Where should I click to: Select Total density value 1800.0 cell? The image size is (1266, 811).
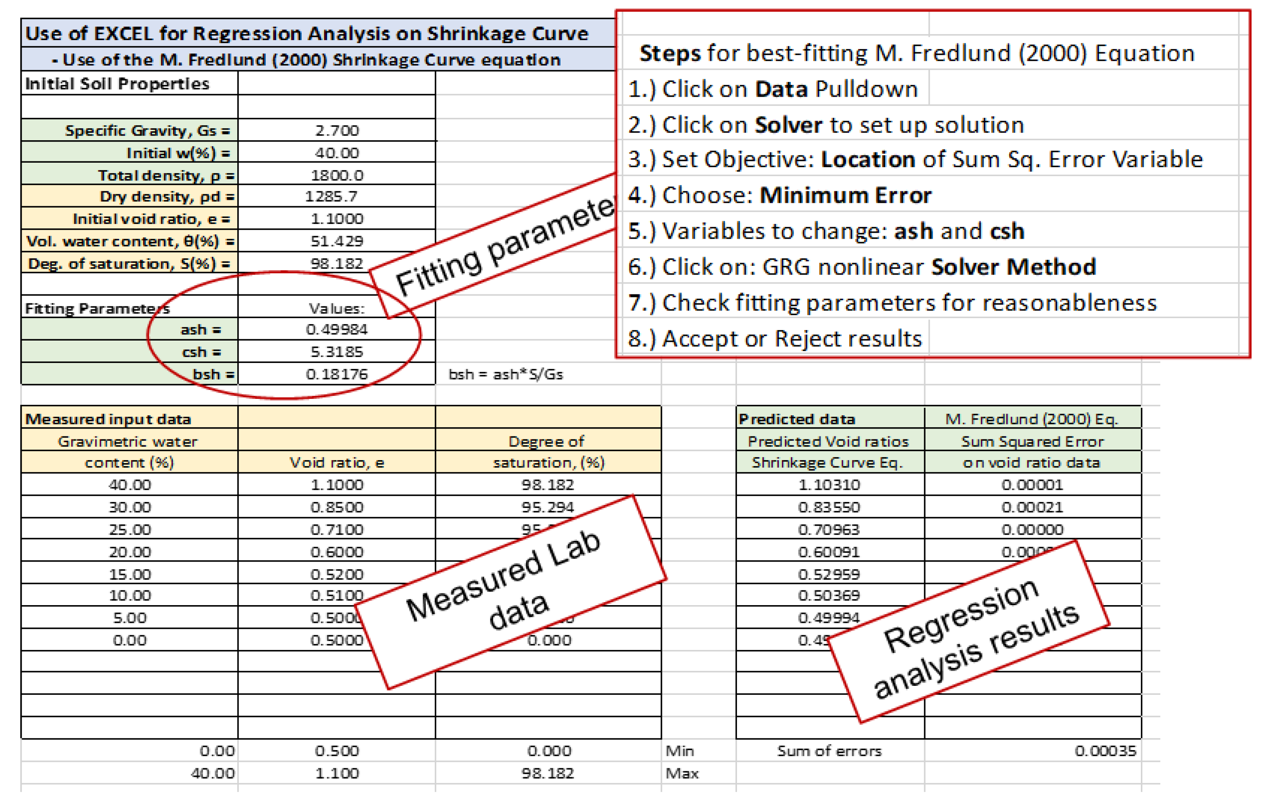[x=337, y=175]
